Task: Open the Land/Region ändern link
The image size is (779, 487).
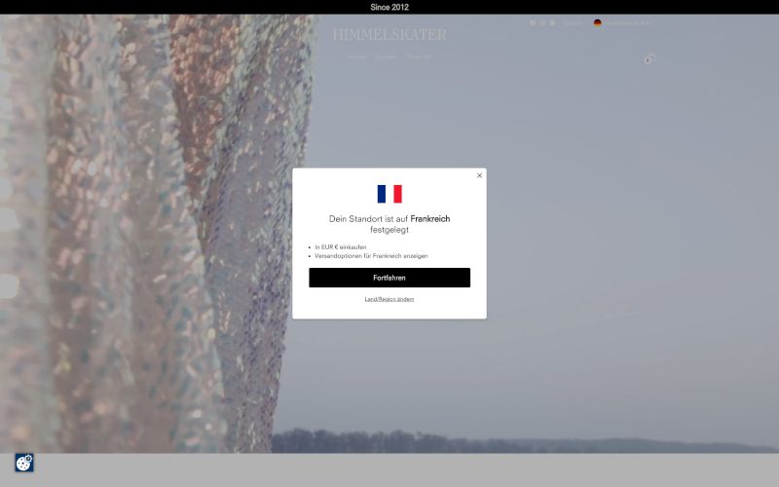Action: click(389, 299)
